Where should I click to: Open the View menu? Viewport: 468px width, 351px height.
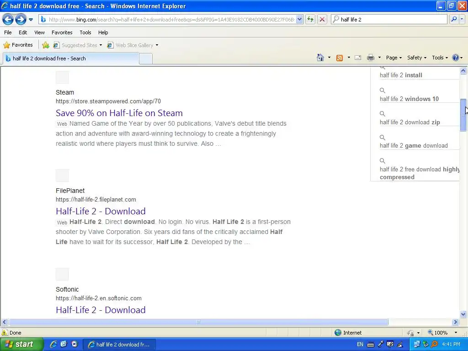point(39,32)
